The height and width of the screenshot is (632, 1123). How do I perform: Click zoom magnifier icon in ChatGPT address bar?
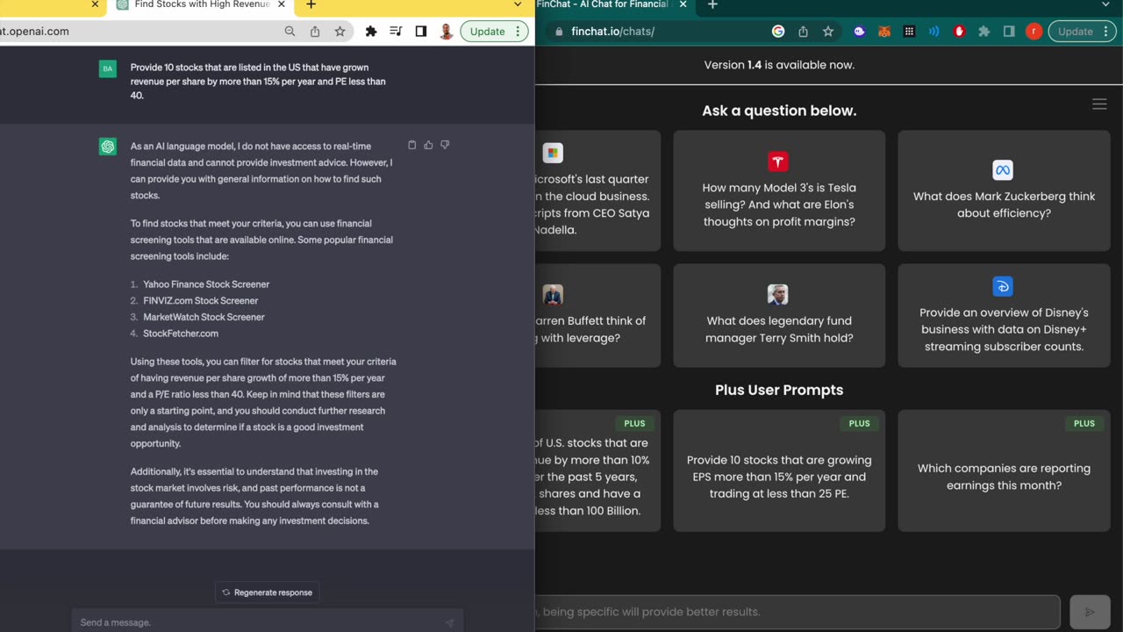click(290, 32)
